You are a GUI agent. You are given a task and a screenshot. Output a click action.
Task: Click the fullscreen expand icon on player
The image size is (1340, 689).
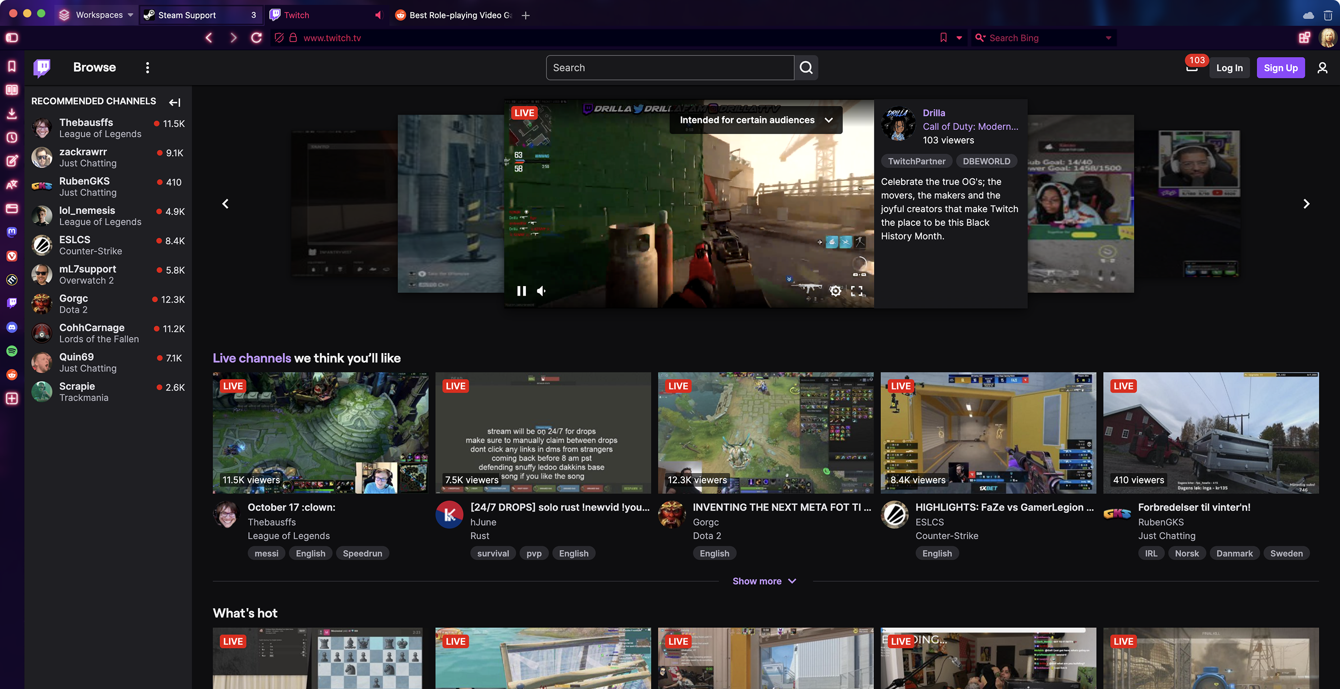[x=857, y=291]
